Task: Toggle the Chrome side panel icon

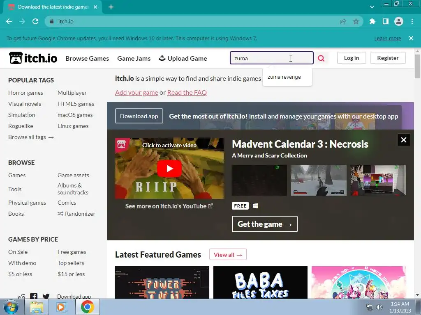Action: (x=386, y=21)
